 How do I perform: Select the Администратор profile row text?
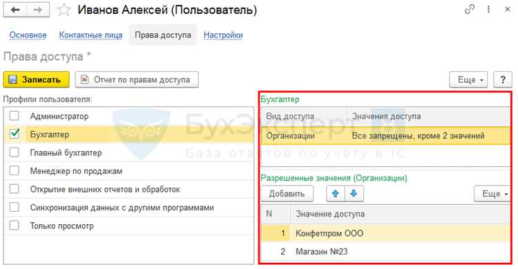[x=59, y=116]
